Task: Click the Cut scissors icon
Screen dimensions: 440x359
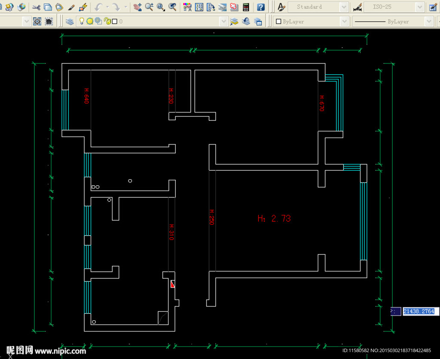Action: click(x=37, y=7)
